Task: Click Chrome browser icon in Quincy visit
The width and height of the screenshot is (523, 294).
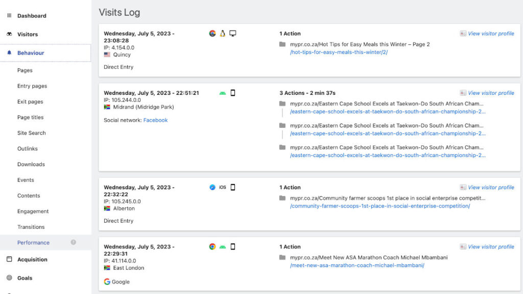Action: coord(212,33)
